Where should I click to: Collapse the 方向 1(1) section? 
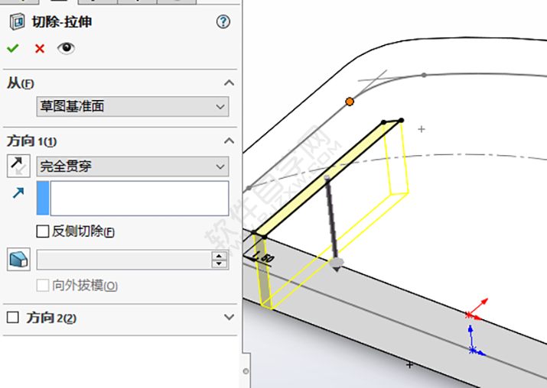230,141
